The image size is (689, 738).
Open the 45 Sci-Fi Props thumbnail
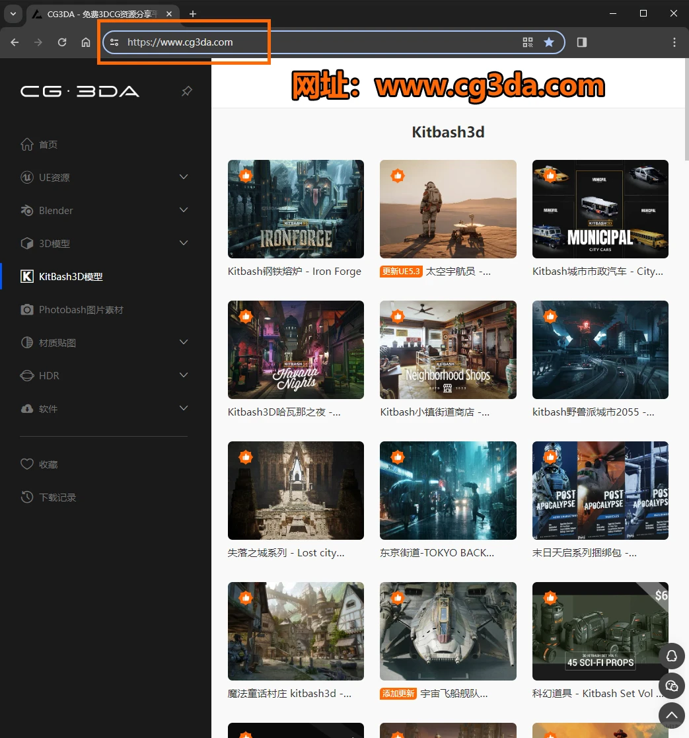600,631
